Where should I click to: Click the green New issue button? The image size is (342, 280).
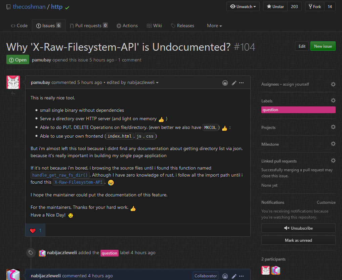pyautogui.click(x=323, y=46)
